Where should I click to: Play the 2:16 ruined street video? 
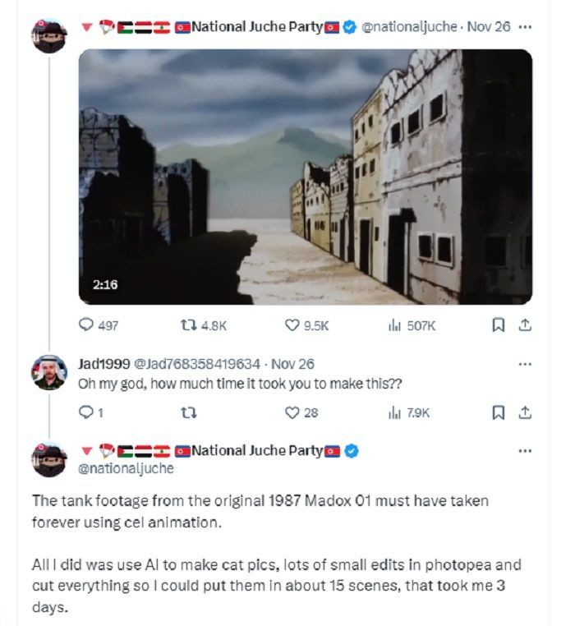pos(306,177)
